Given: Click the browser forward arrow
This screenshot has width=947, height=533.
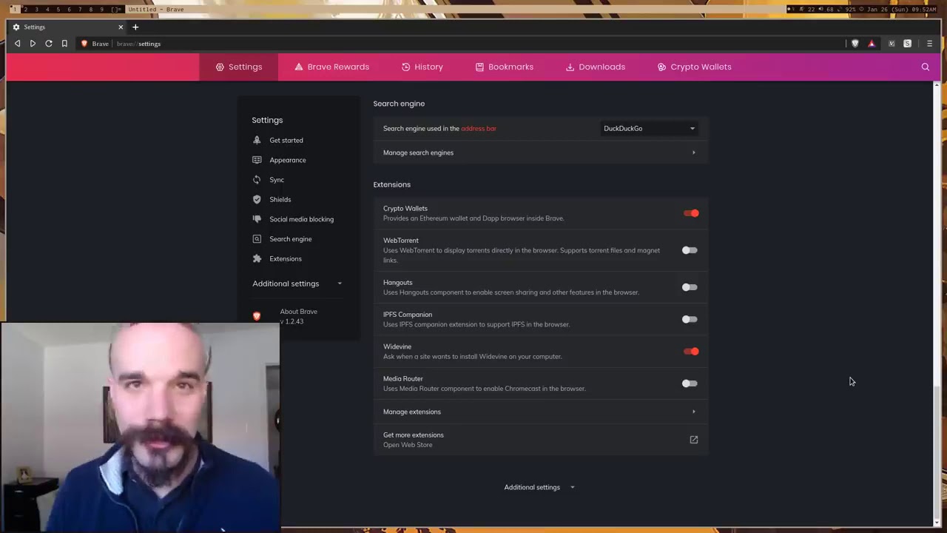Looking at the screenshot, I should click(33, 44).
